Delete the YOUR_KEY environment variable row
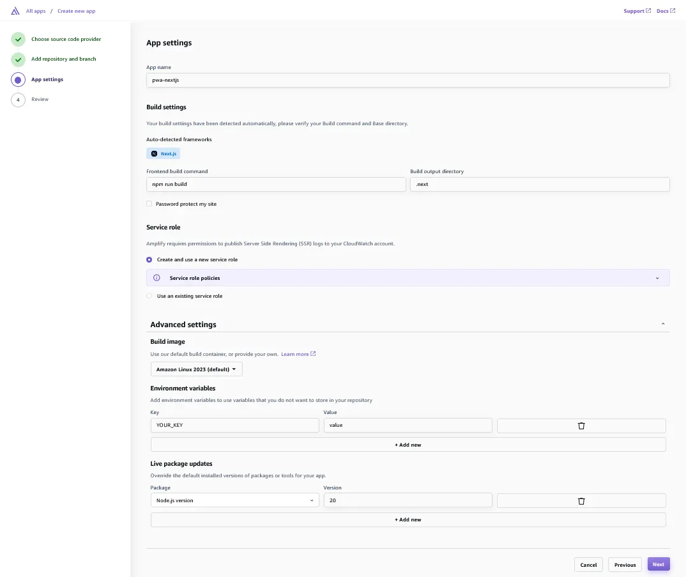Image resolution: width=686 pixels, height=577 pixels. click(581, 426)
